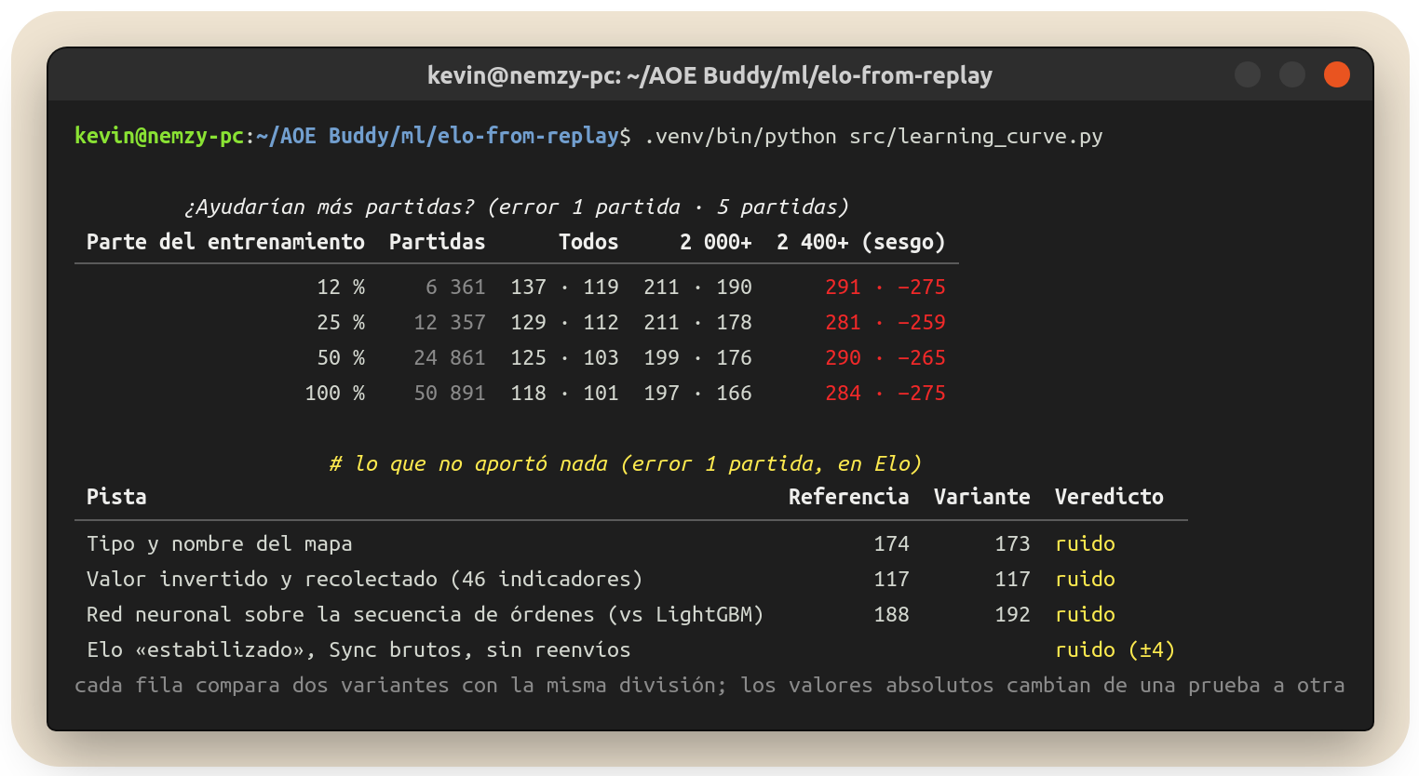
Task: Click Variante value '173'
Action: (x=1012, y=543)
